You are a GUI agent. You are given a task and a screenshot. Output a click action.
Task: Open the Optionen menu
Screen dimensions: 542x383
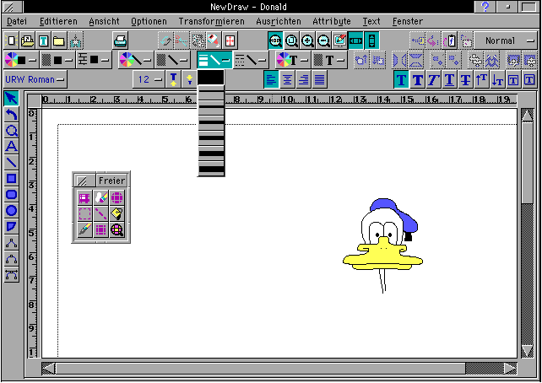pyautogui.click(x=149, y=21)
